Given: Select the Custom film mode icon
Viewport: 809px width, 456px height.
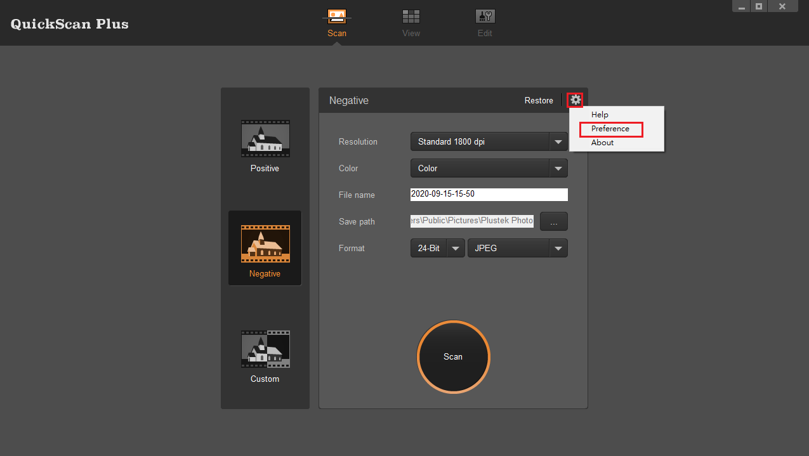Looking at the screenshot, I should (265, 349).
